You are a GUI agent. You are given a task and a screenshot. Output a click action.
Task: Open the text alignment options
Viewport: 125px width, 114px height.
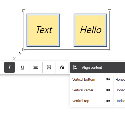(x=36, y=67)
